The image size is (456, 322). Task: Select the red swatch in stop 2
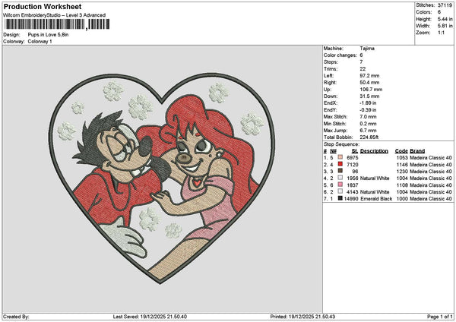coord(340,164)
